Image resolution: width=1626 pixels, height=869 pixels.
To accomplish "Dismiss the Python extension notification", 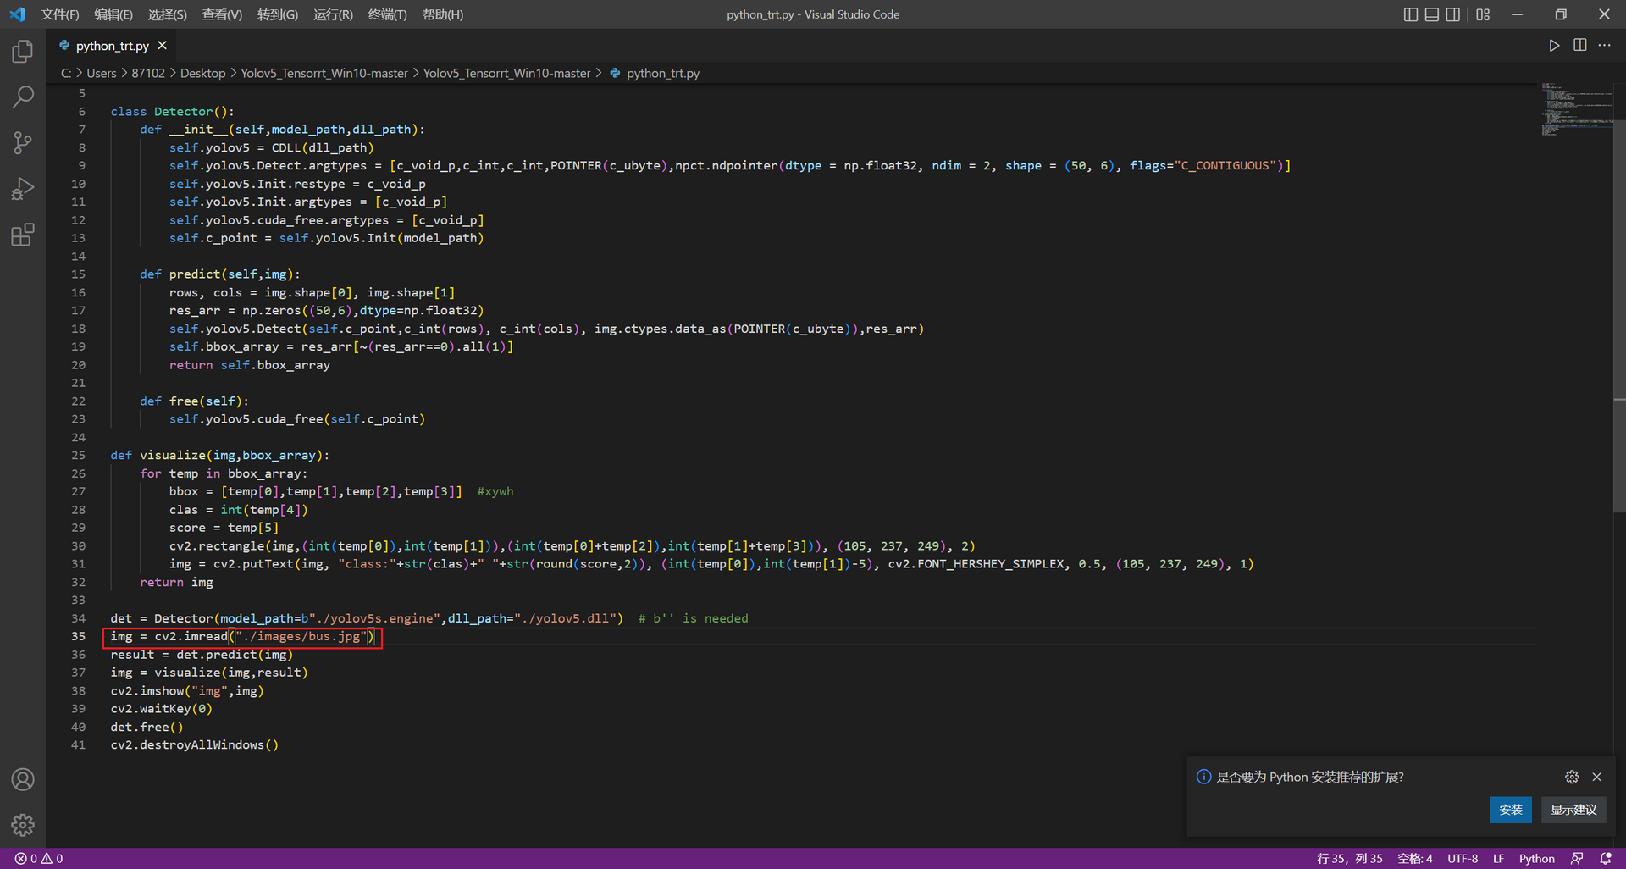I will (1596, 777).
